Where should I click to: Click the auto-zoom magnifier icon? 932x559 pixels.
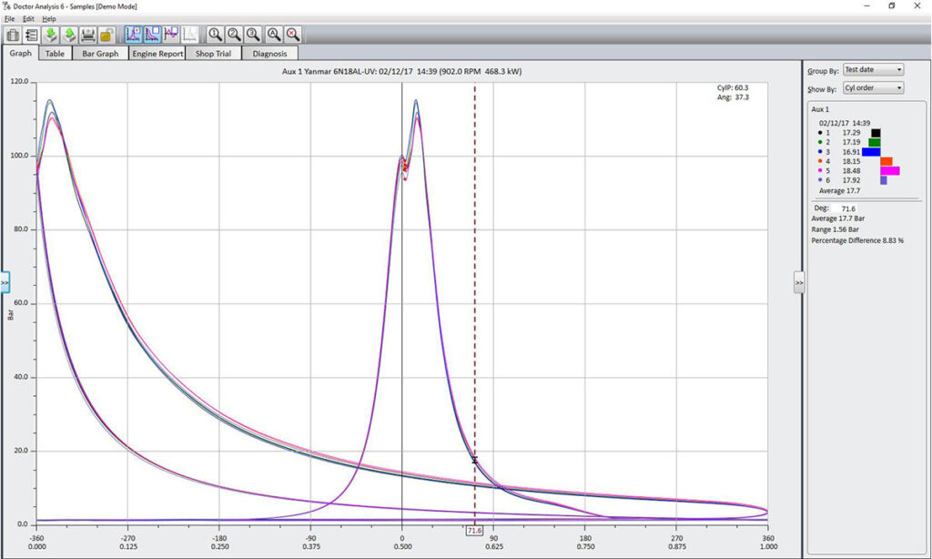coord(273,35)
